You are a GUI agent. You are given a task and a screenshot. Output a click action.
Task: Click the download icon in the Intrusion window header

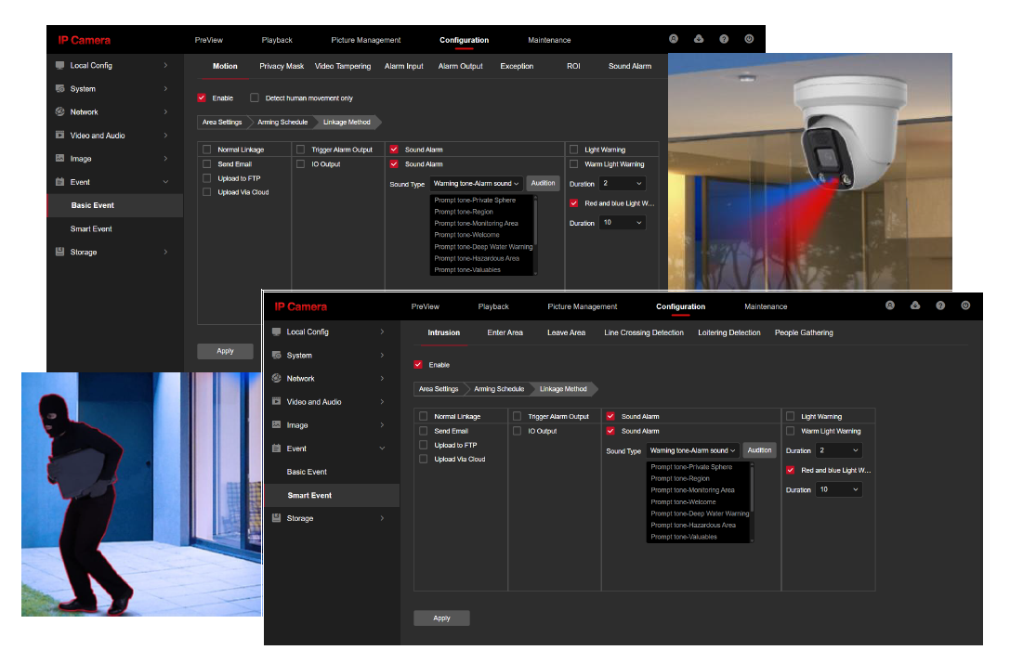pos(915,305)
